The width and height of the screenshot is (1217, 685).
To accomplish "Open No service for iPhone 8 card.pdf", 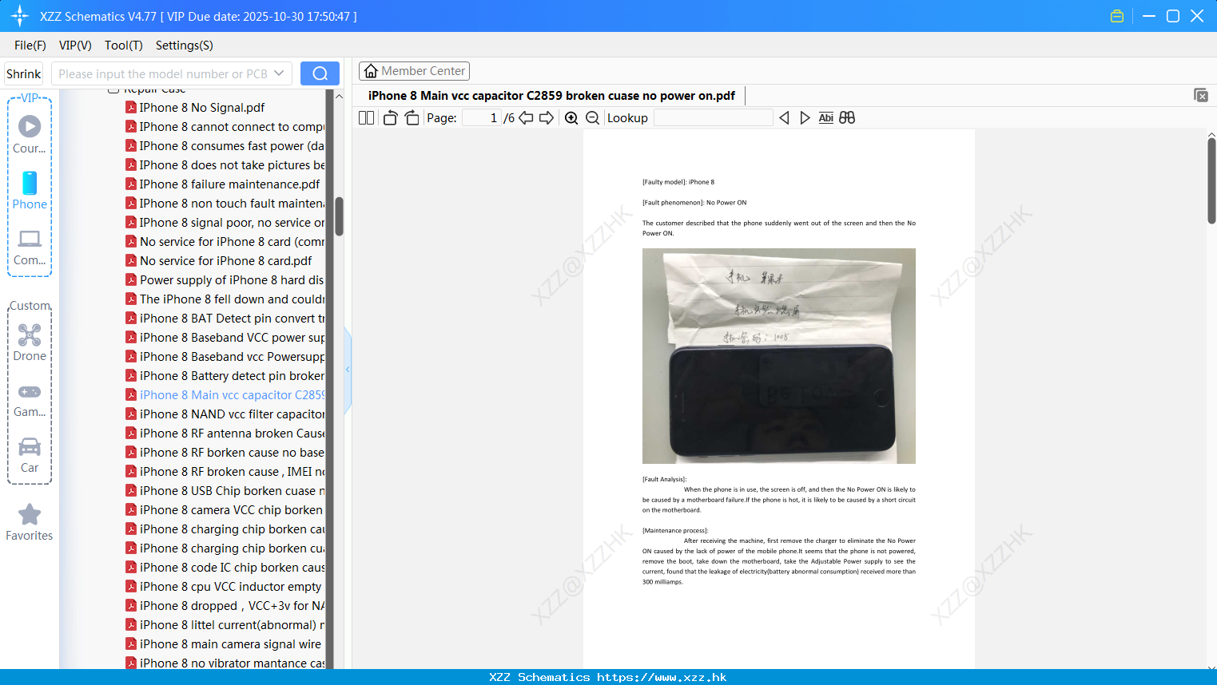I will 219,261.
